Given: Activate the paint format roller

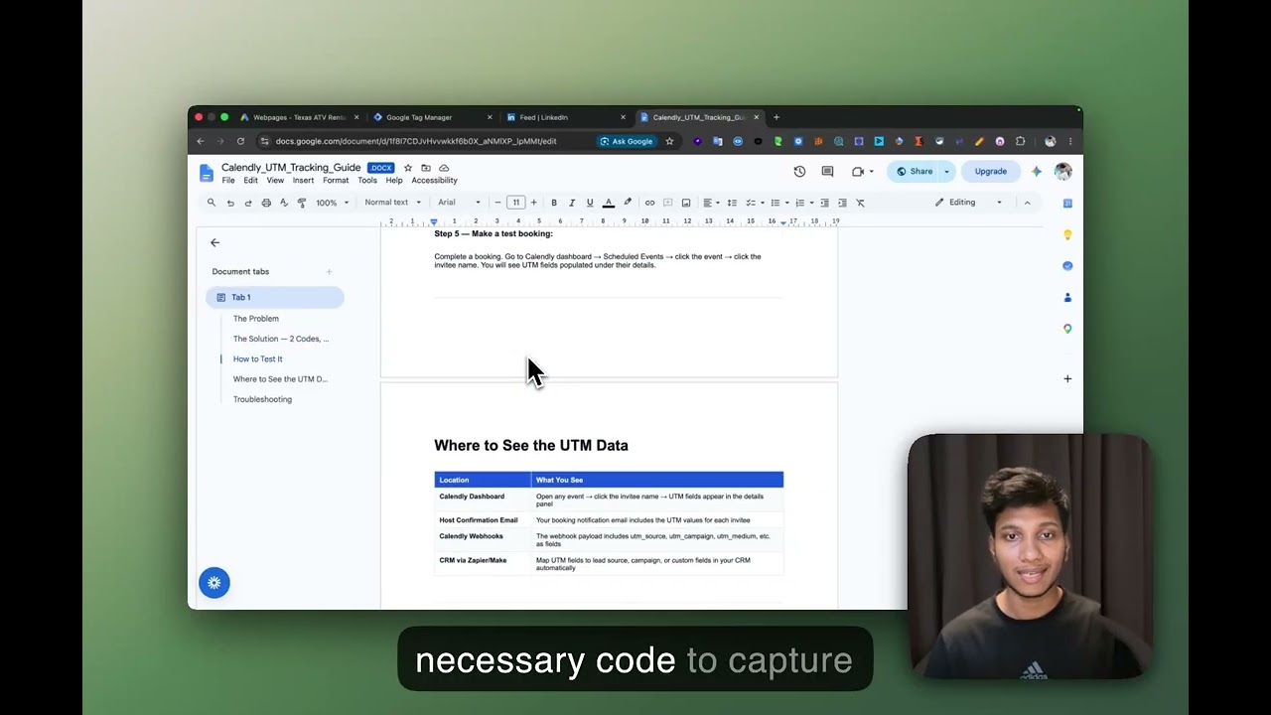Looking at the screenshot, I should tap(302, 203).
